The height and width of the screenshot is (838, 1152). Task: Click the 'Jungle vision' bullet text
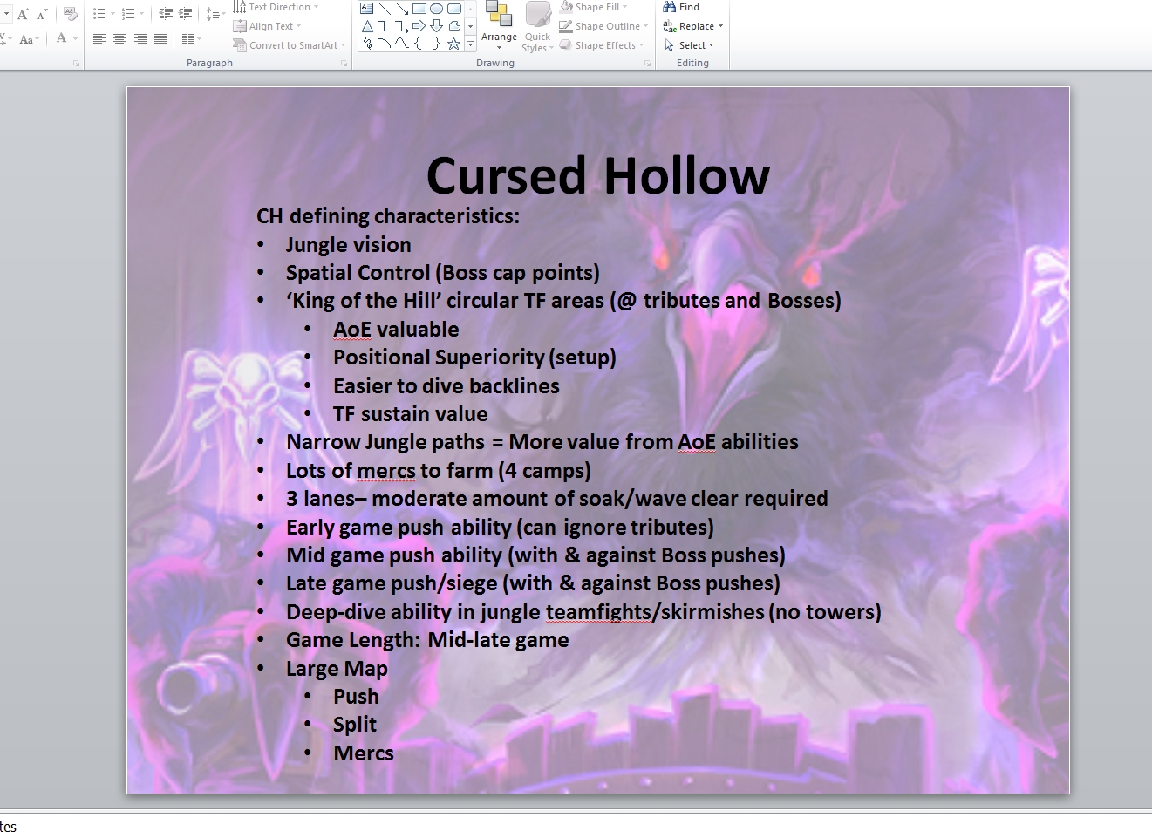pos(348,245)
